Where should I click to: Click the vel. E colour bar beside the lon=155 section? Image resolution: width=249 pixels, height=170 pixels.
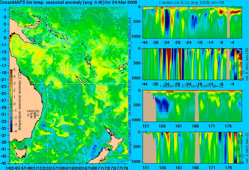point(235,64)
